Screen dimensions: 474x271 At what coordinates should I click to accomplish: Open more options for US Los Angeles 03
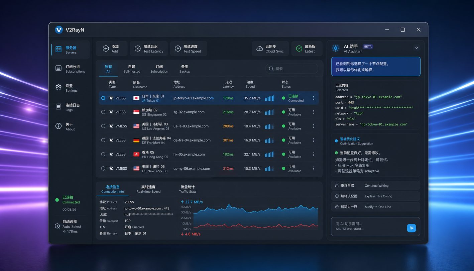(x=314, y=126)
